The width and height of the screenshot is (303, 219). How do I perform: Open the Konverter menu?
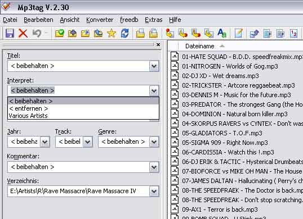click(100, 20)
